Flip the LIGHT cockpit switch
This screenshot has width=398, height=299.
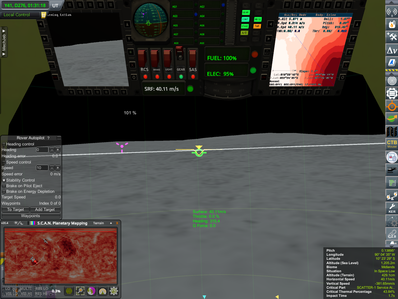[167, 58]
